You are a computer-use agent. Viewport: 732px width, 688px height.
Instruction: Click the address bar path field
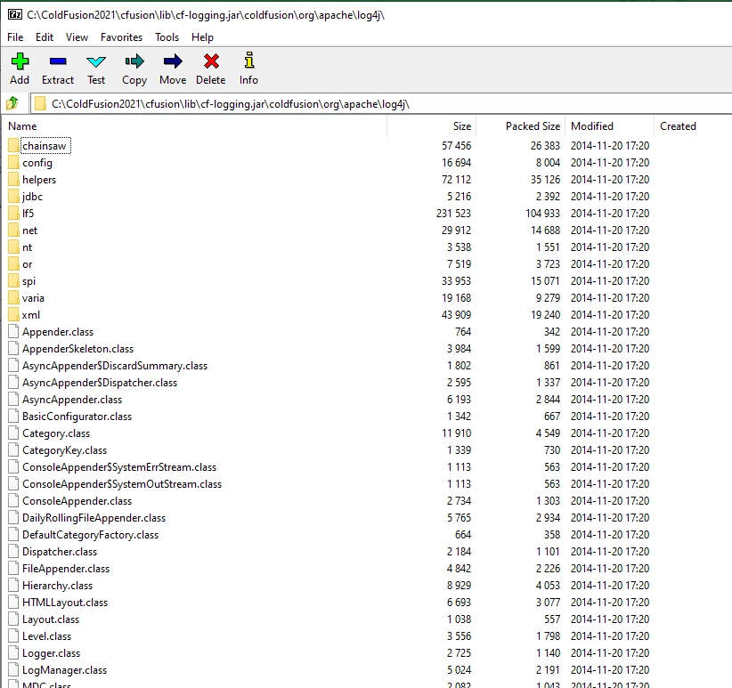[x=381, y=103]
